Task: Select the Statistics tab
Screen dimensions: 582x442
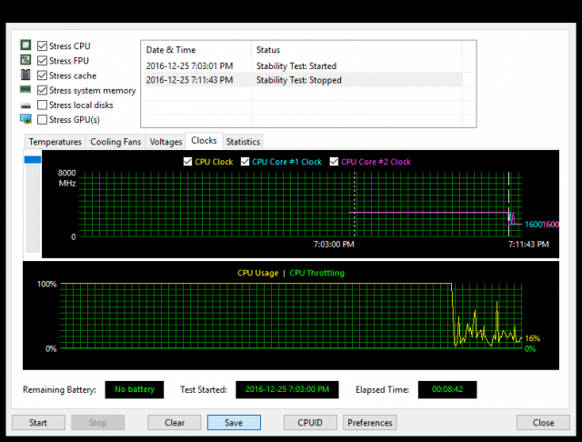Action: 243,142
